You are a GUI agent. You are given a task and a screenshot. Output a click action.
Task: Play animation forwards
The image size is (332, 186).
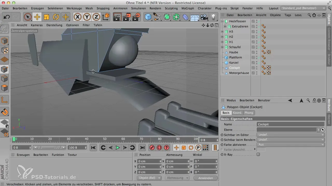pyautogui.click(x=117, y=148)
